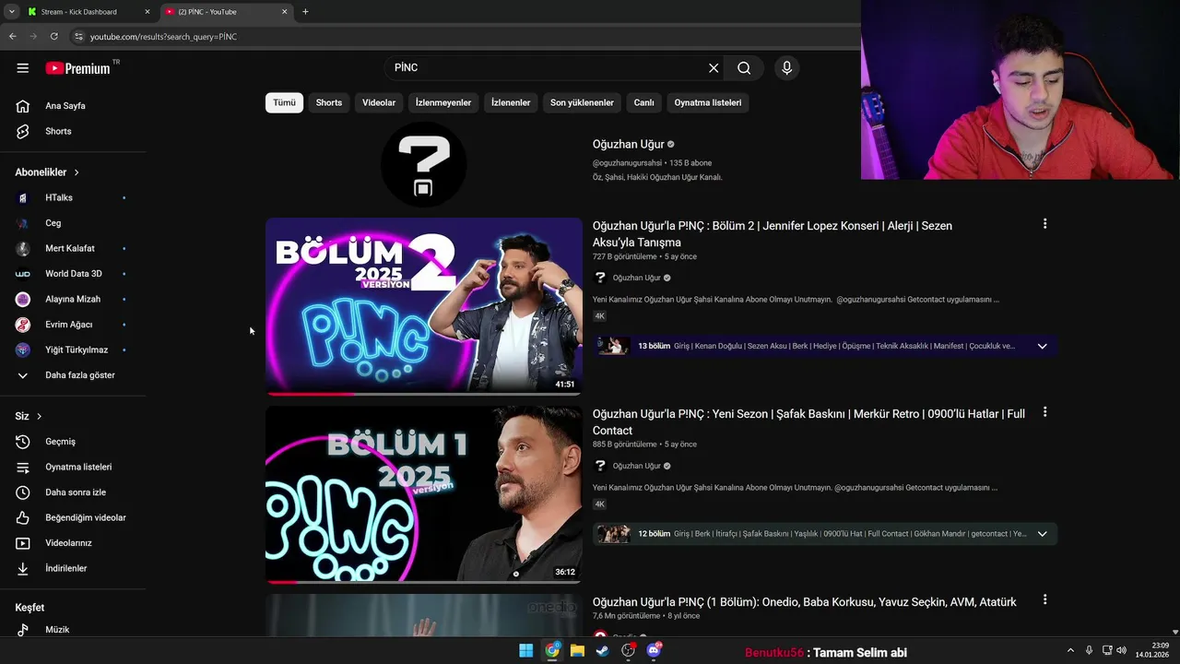The image size is (1180, 664).
Task: Submit search with magnifier button
Action: tap(744, 68)
